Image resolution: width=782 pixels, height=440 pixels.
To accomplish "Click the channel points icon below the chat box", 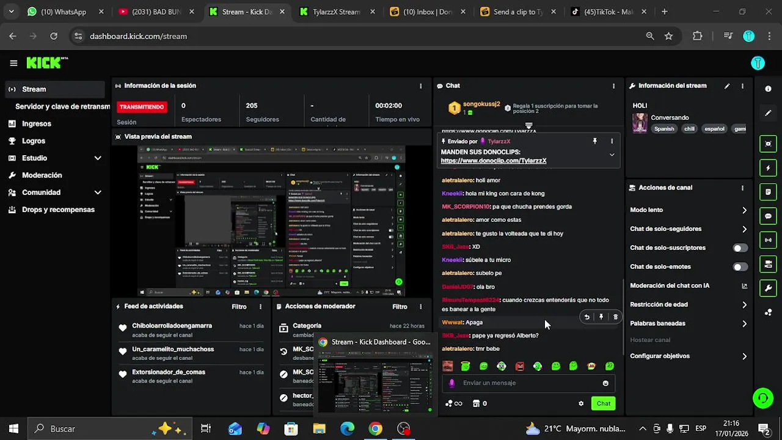I will pyautogui.click(x=453, y=403).
